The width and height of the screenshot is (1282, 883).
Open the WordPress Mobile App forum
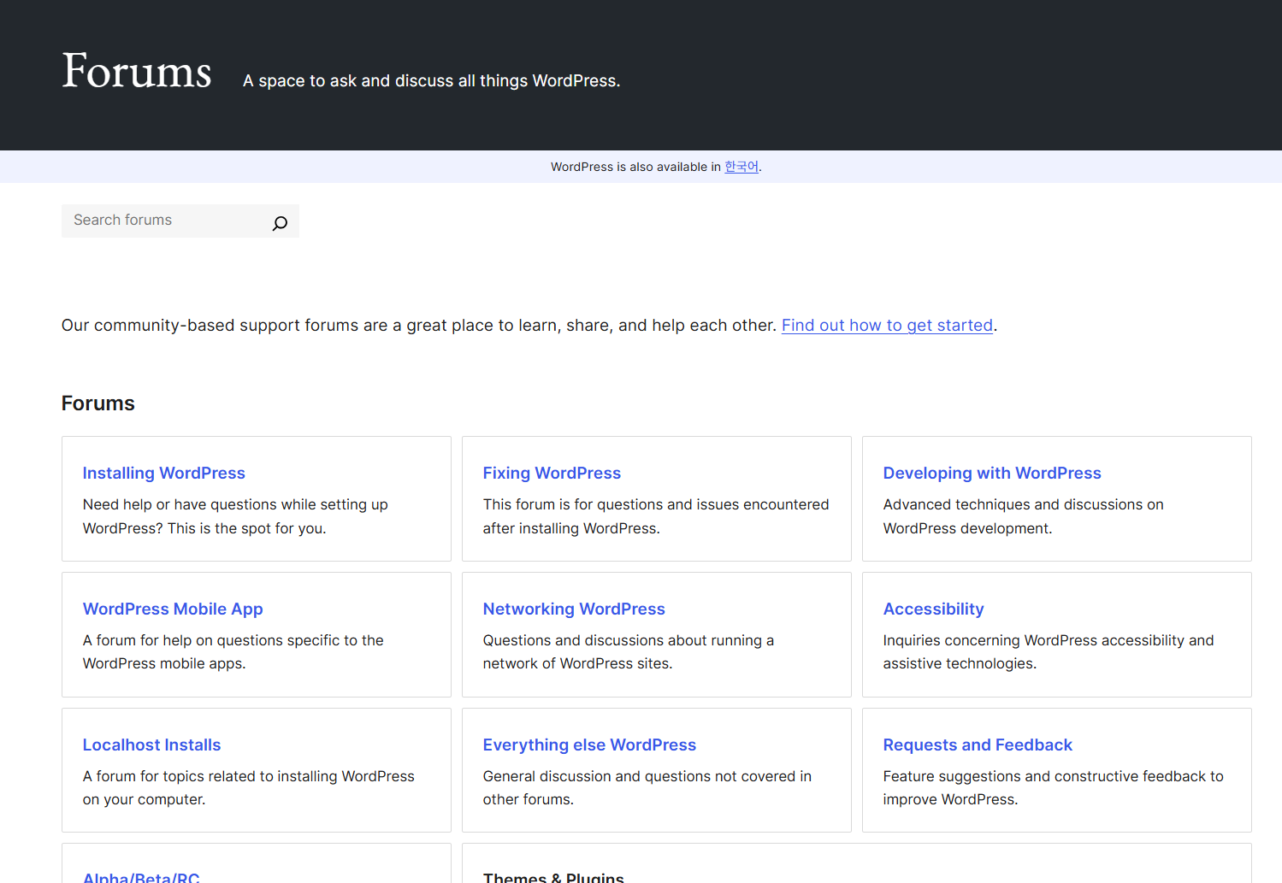click(x=173, y=609)
